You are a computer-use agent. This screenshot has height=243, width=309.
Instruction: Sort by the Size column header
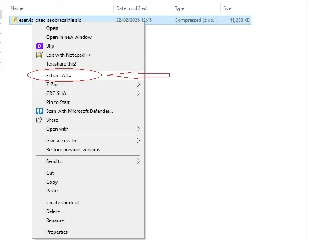tap(227, 8)
